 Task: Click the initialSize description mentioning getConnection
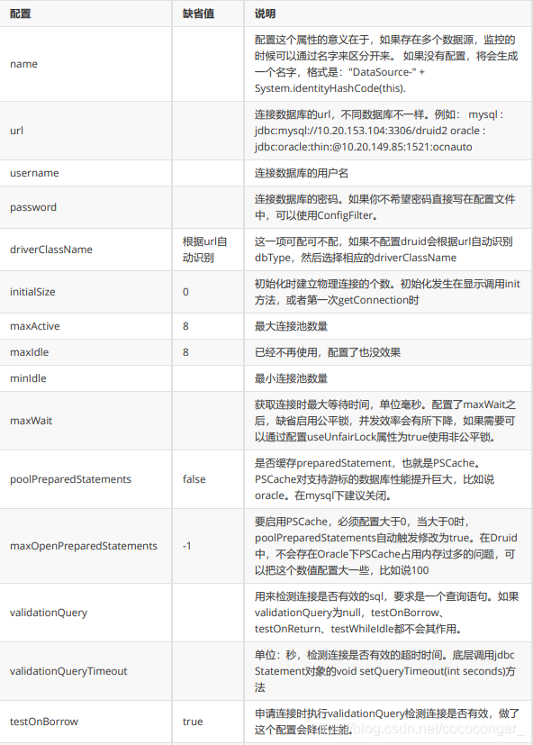[x=387, y=292]
